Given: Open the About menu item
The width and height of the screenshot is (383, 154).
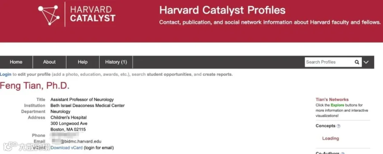Looking at the screenshot, I should point(49,62).
